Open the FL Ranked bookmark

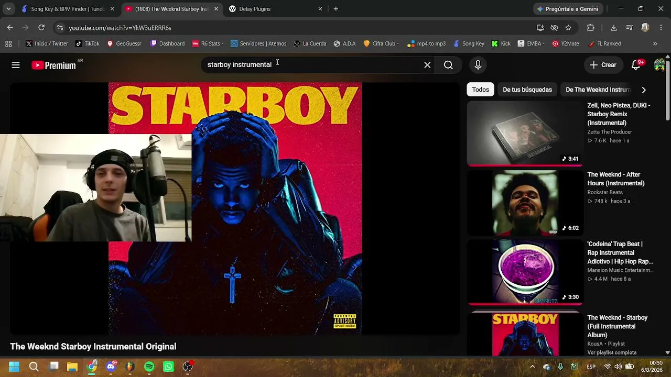[x=604, y=43]
